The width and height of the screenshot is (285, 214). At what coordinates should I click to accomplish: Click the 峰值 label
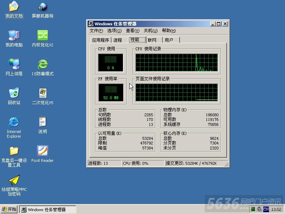click(102, 148)
